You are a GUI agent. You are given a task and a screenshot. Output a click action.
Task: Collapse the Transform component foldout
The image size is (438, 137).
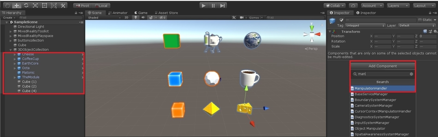coord(330,32)
